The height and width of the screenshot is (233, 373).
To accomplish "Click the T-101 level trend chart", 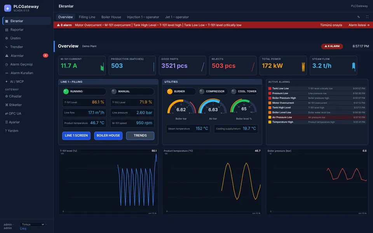I will coord(108,182).
